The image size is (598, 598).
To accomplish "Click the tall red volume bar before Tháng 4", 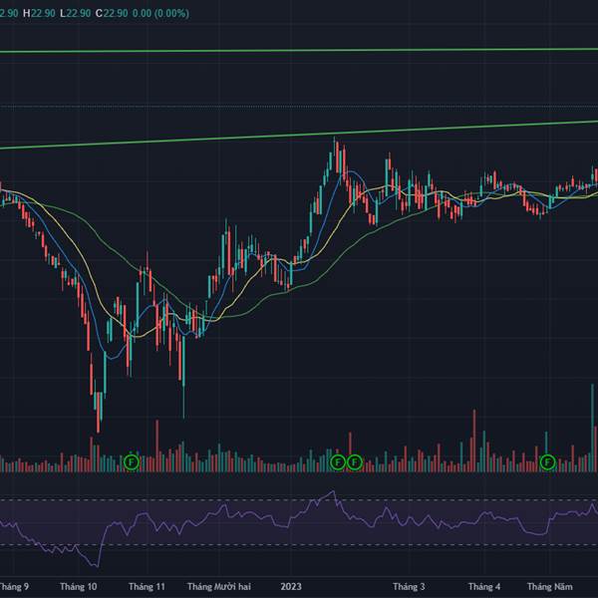I will point(474,441).
